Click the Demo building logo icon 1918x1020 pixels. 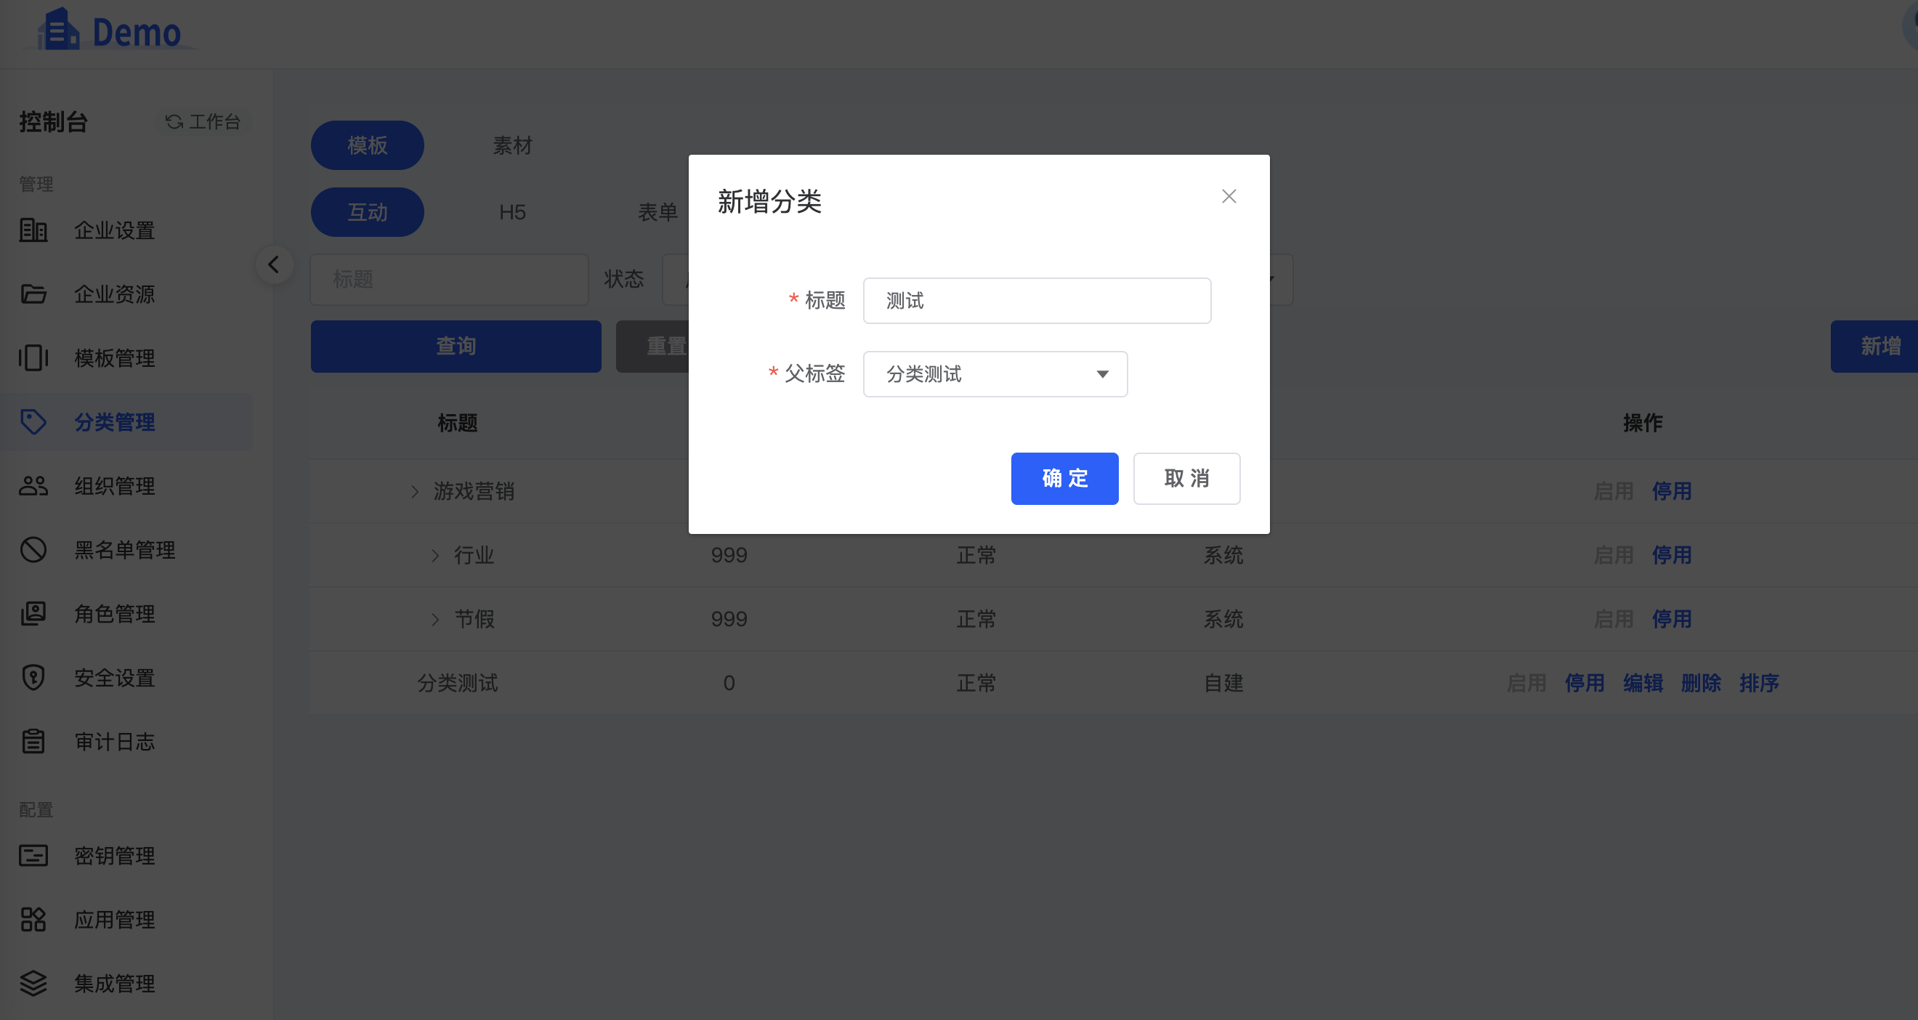tap(59, 30)
